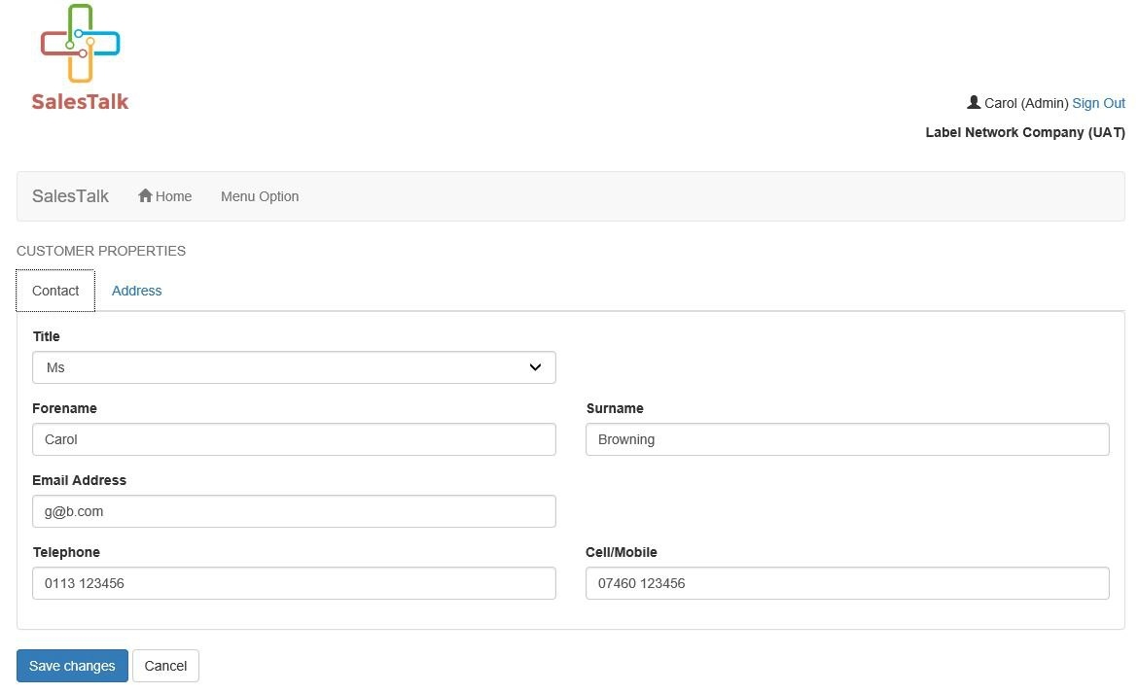Image resolution: width=1139 pixels, height=693 pixels.
Task: Go to Home in the navbar
Action: pos(165,196)
